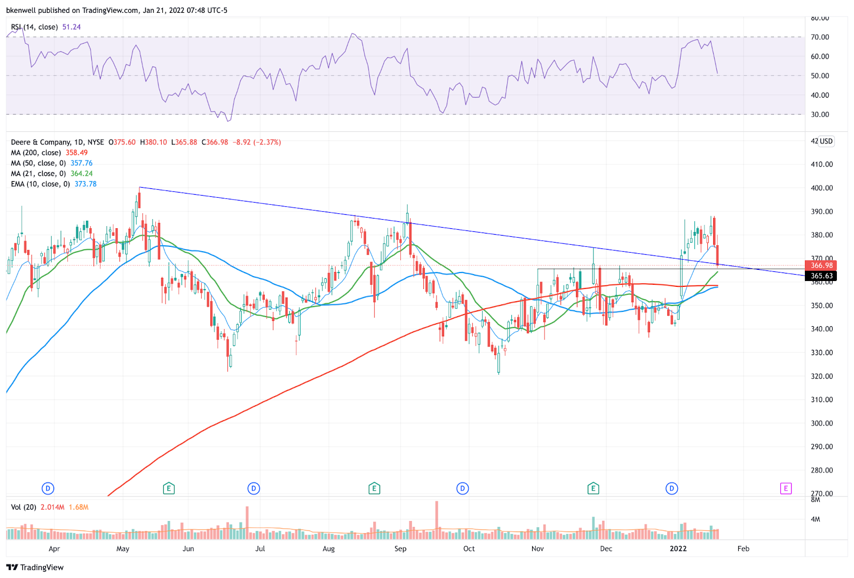Image resolution: width=854 pixels, height=578 pixels.
Task: Click the Sep label on the time axis
Action: click(400, 549)
